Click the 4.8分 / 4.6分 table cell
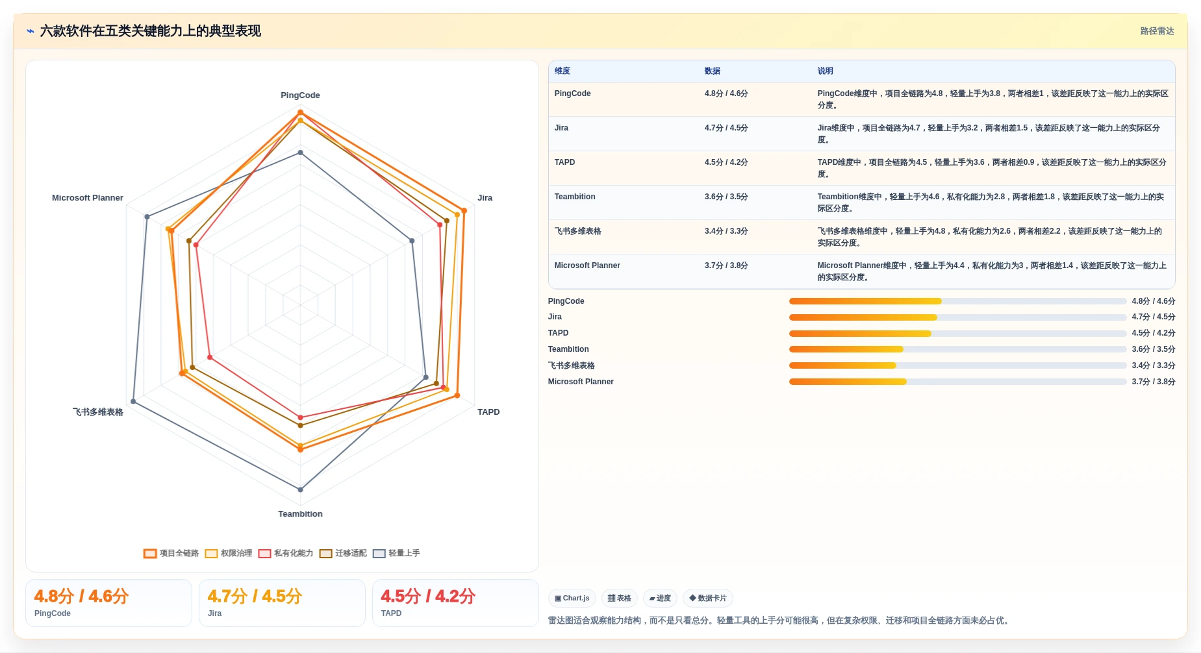The image size is (1201, 653). click(726, 93)
